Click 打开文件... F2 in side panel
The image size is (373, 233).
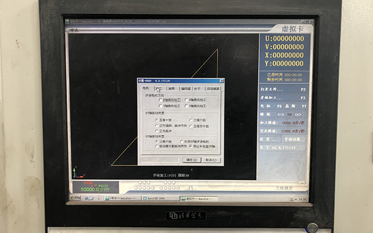click(x=283, y=89)
